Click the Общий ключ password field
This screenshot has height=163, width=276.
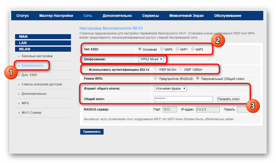pos(184,99)
